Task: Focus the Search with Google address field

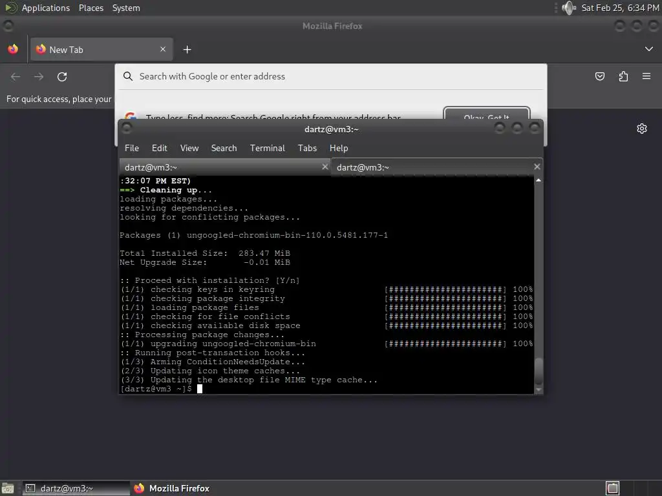Action: pyautogui.click(x=331, y=76)
